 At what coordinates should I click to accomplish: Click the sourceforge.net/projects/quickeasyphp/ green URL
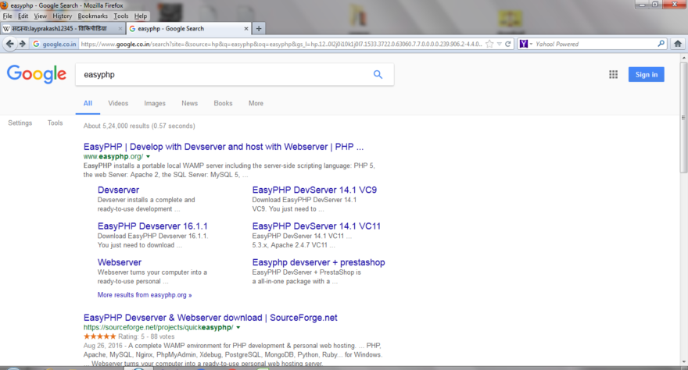(158, 328)
